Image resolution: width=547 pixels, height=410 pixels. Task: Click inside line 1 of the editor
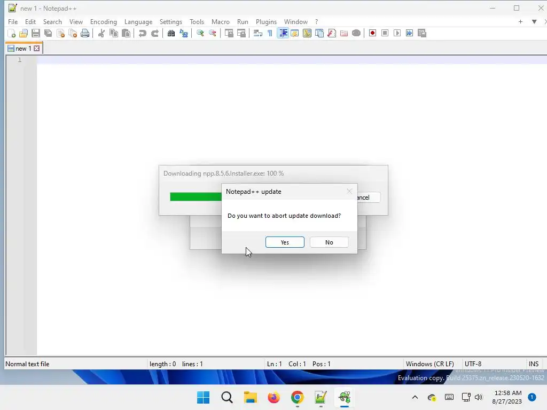coord(292,60)
